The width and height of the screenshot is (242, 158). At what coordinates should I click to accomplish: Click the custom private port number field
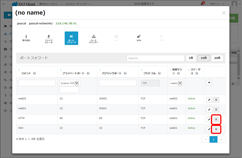point(69,90)
